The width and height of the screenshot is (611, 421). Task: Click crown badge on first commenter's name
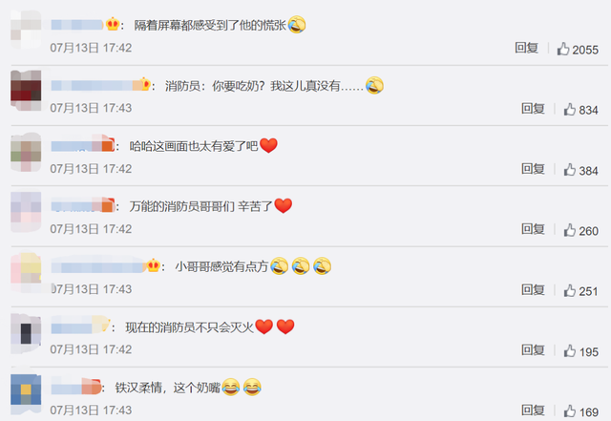click(x=113, y=24)
